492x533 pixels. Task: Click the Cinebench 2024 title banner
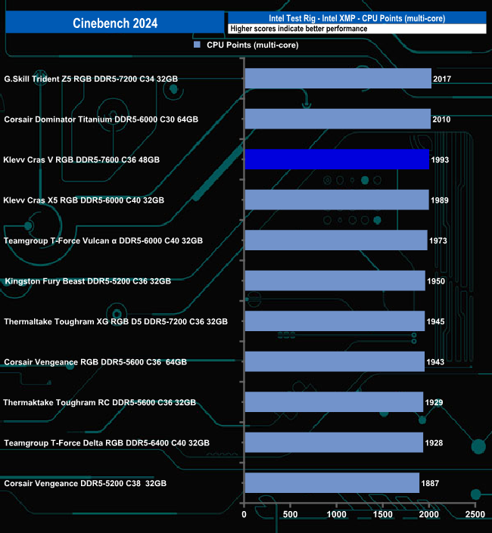(115, 23)
